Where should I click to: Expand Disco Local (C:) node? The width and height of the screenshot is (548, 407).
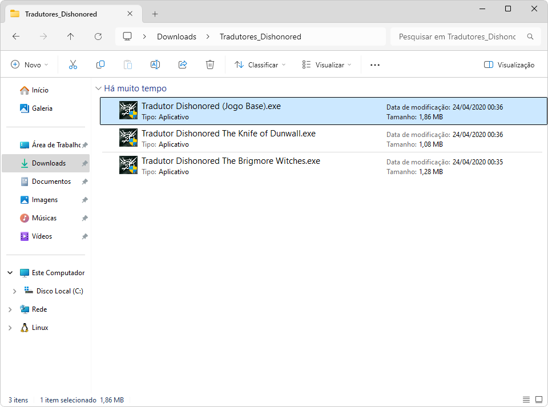click(14, 291)
